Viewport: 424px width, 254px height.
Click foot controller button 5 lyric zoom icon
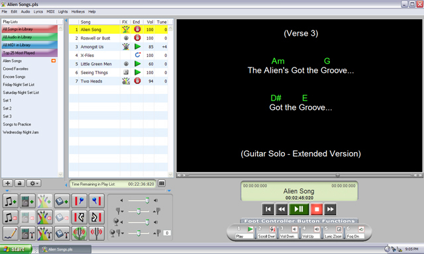pyautogui.click(x=339, y=229)
